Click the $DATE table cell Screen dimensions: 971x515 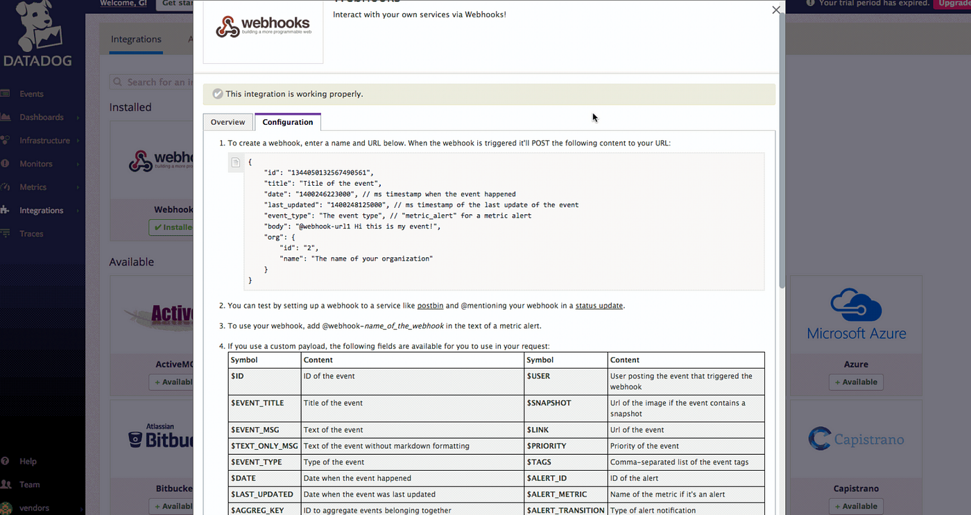tap(264, 478)
